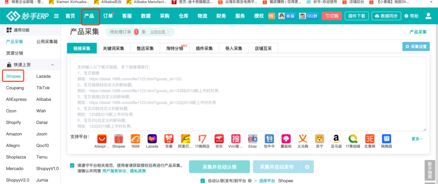Click the 亚马逊 Amazon platform icon
The image size is (438, 184).
[x=336, y=139]
